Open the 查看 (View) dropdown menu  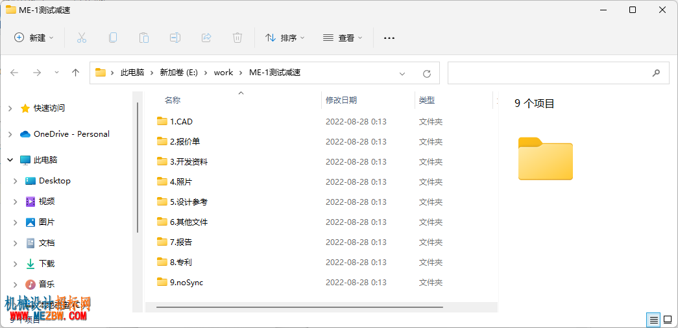point(343,38)
